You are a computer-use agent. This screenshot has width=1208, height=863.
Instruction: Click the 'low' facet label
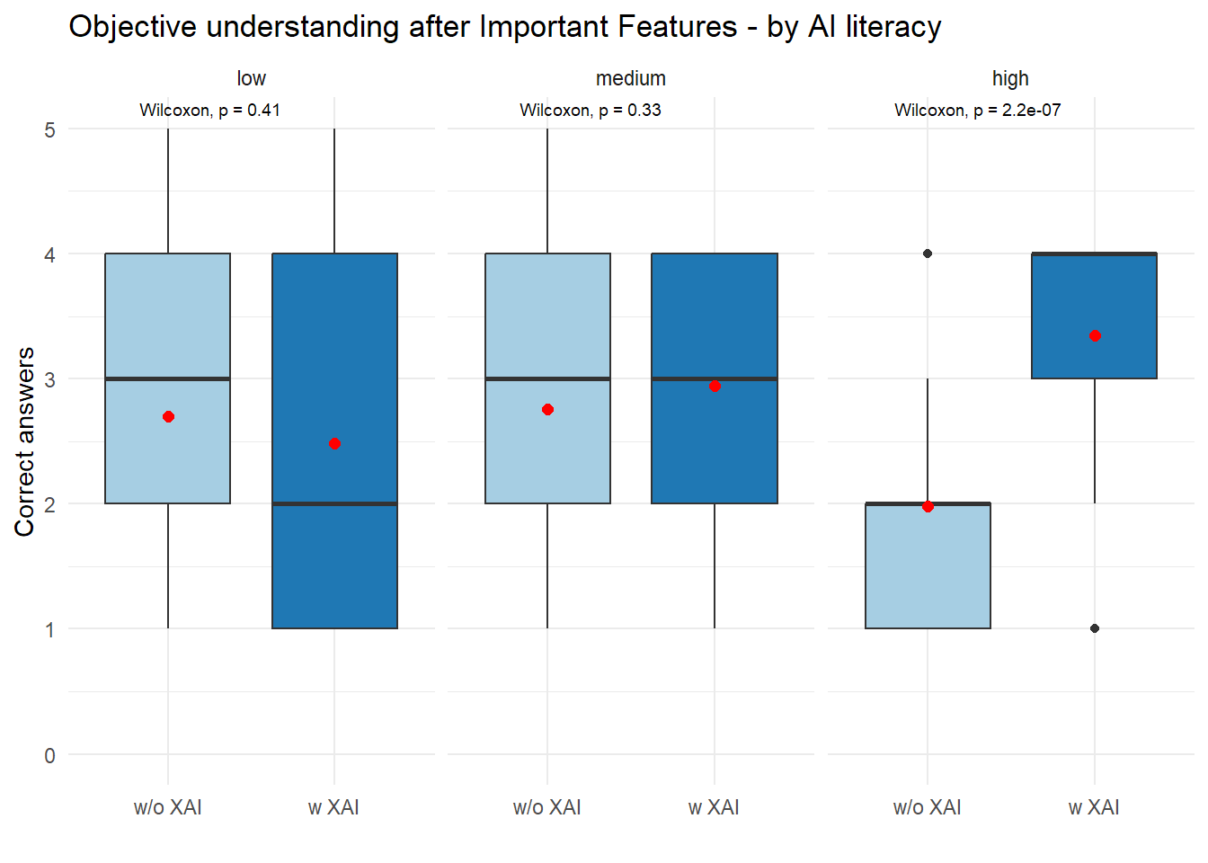252,79
